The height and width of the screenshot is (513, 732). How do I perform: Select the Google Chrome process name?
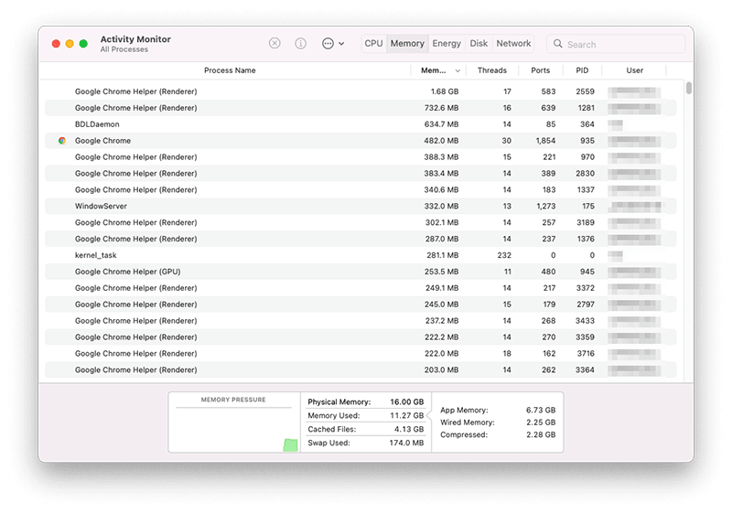click(102, 141)
